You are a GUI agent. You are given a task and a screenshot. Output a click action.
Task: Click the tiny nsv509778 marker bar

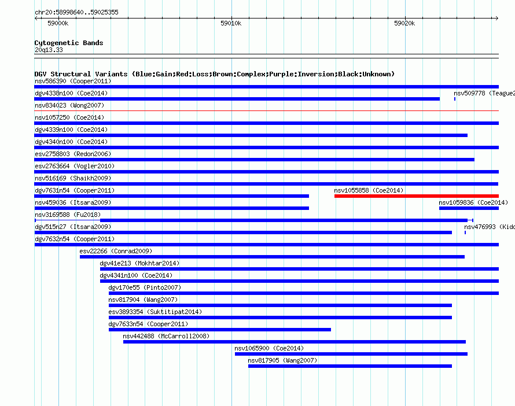tap(455, 99)
